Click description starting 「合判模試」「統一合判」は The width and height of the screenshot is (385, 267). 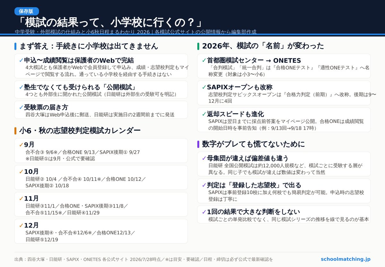click(289, 71)
